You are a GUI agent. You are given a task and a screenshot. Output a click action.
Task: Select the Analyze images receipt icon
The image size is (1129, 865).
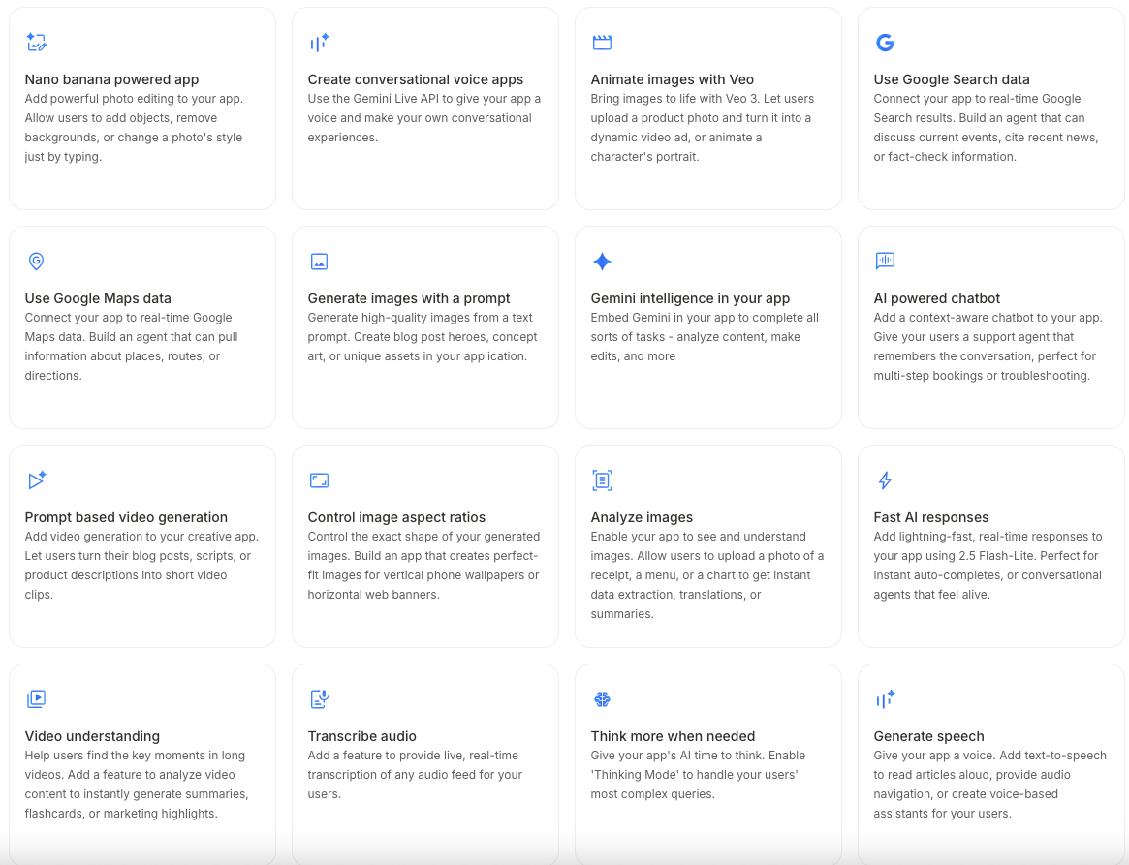pyautogui.click(x=602, y=480)
